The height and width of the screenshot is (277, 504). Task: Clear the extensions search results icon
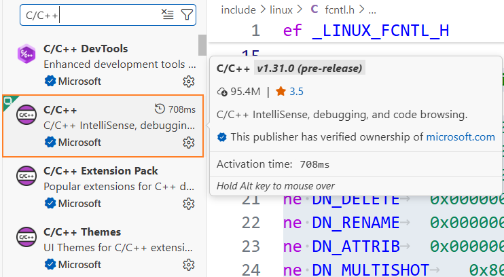(168, 14)
